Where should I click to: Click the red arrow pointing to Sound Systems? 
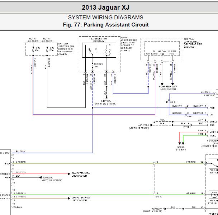(180, 143)
